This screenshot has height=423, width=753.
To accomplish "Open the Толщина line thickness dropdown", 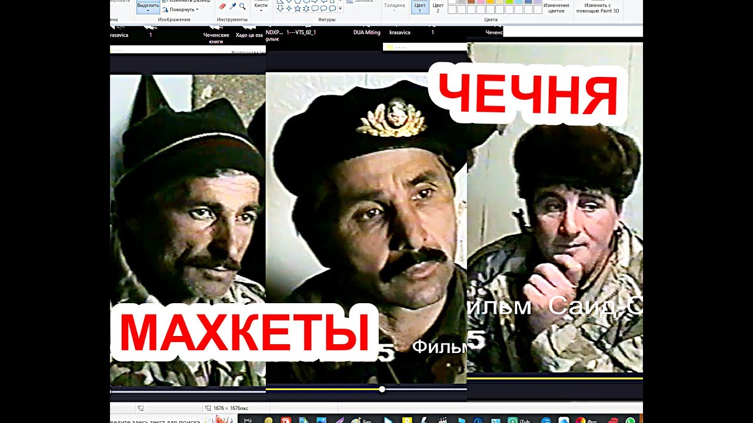I will pyautogui.click(x=394, y=7).
